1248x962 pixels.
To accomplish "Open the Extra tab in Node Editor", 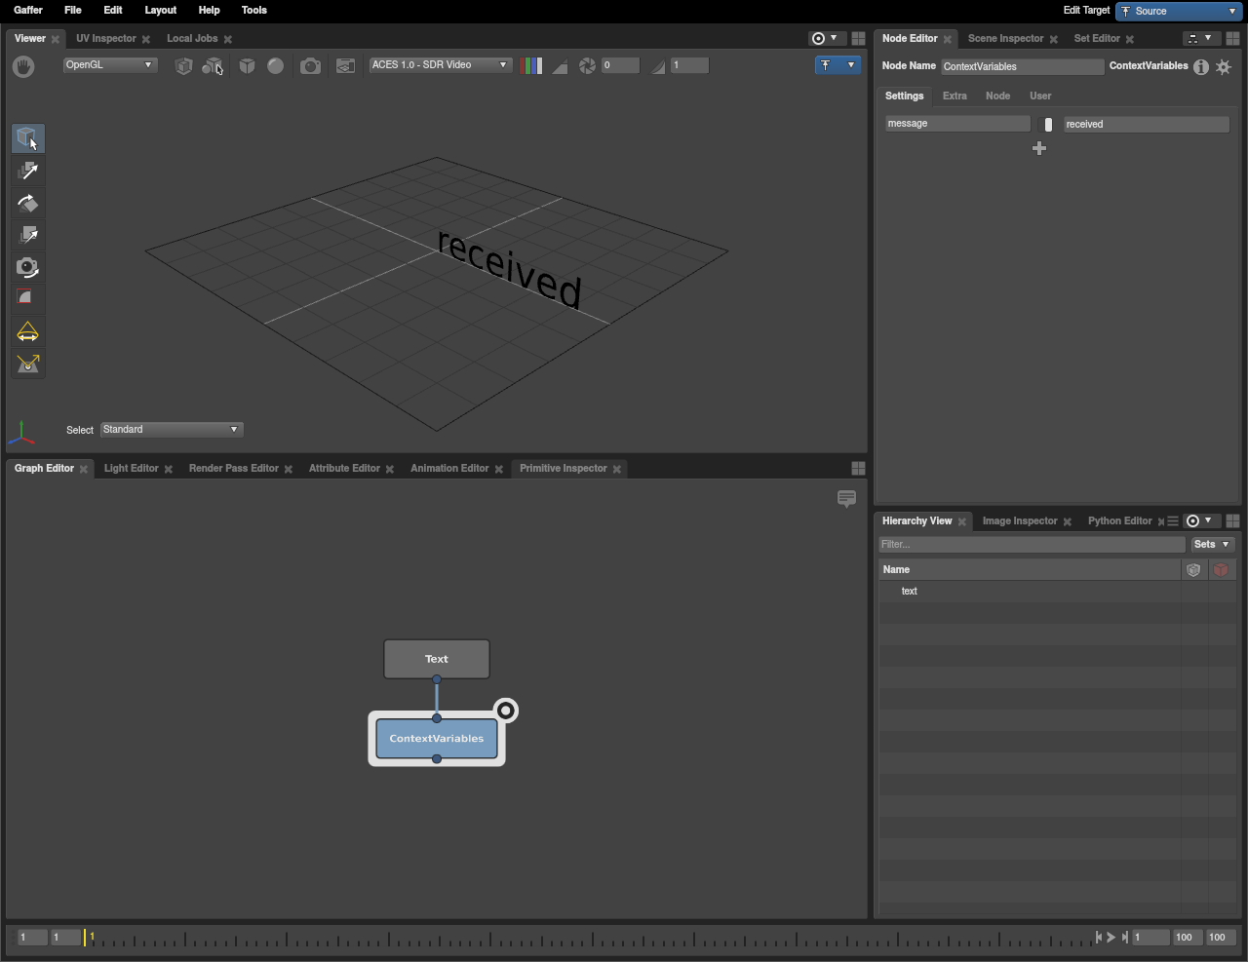I will tap(955, 96).
